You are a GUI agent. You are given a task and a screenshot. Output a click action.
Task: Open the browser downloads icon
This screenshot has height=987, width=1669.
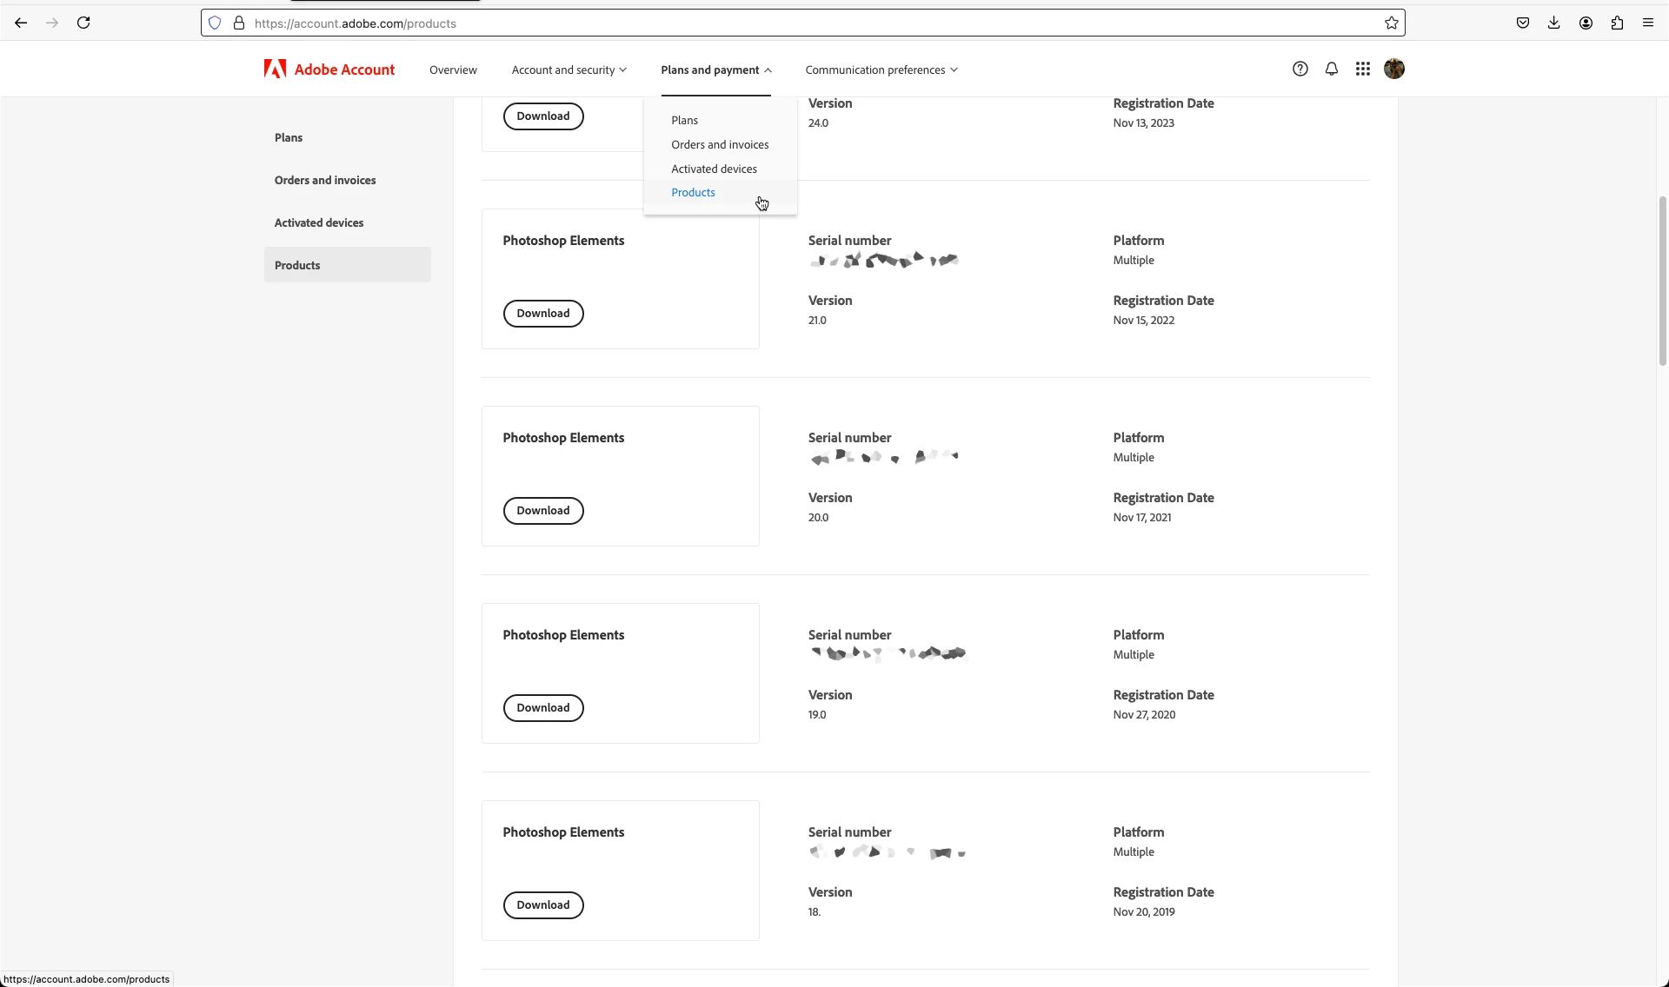(1553, 23)
